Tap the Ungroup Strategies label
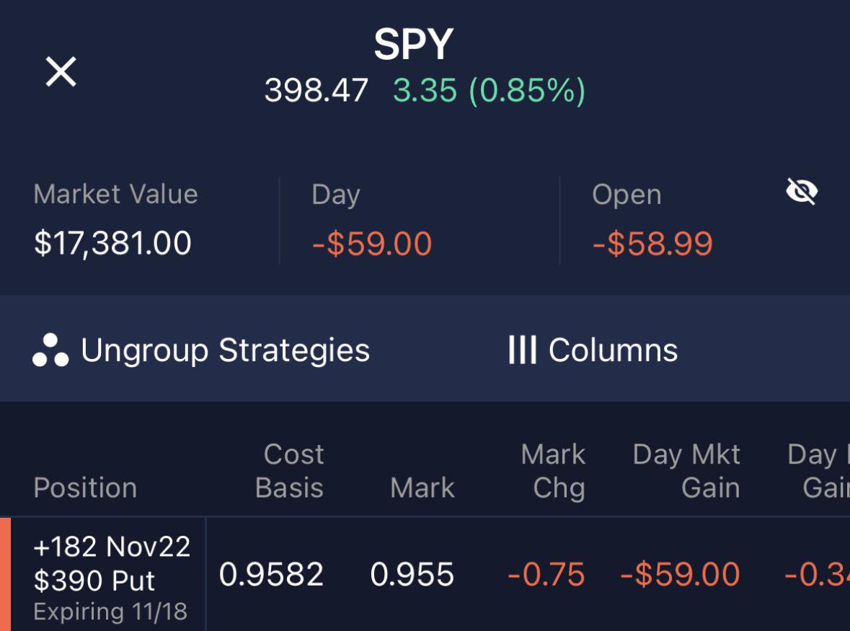 225,350
